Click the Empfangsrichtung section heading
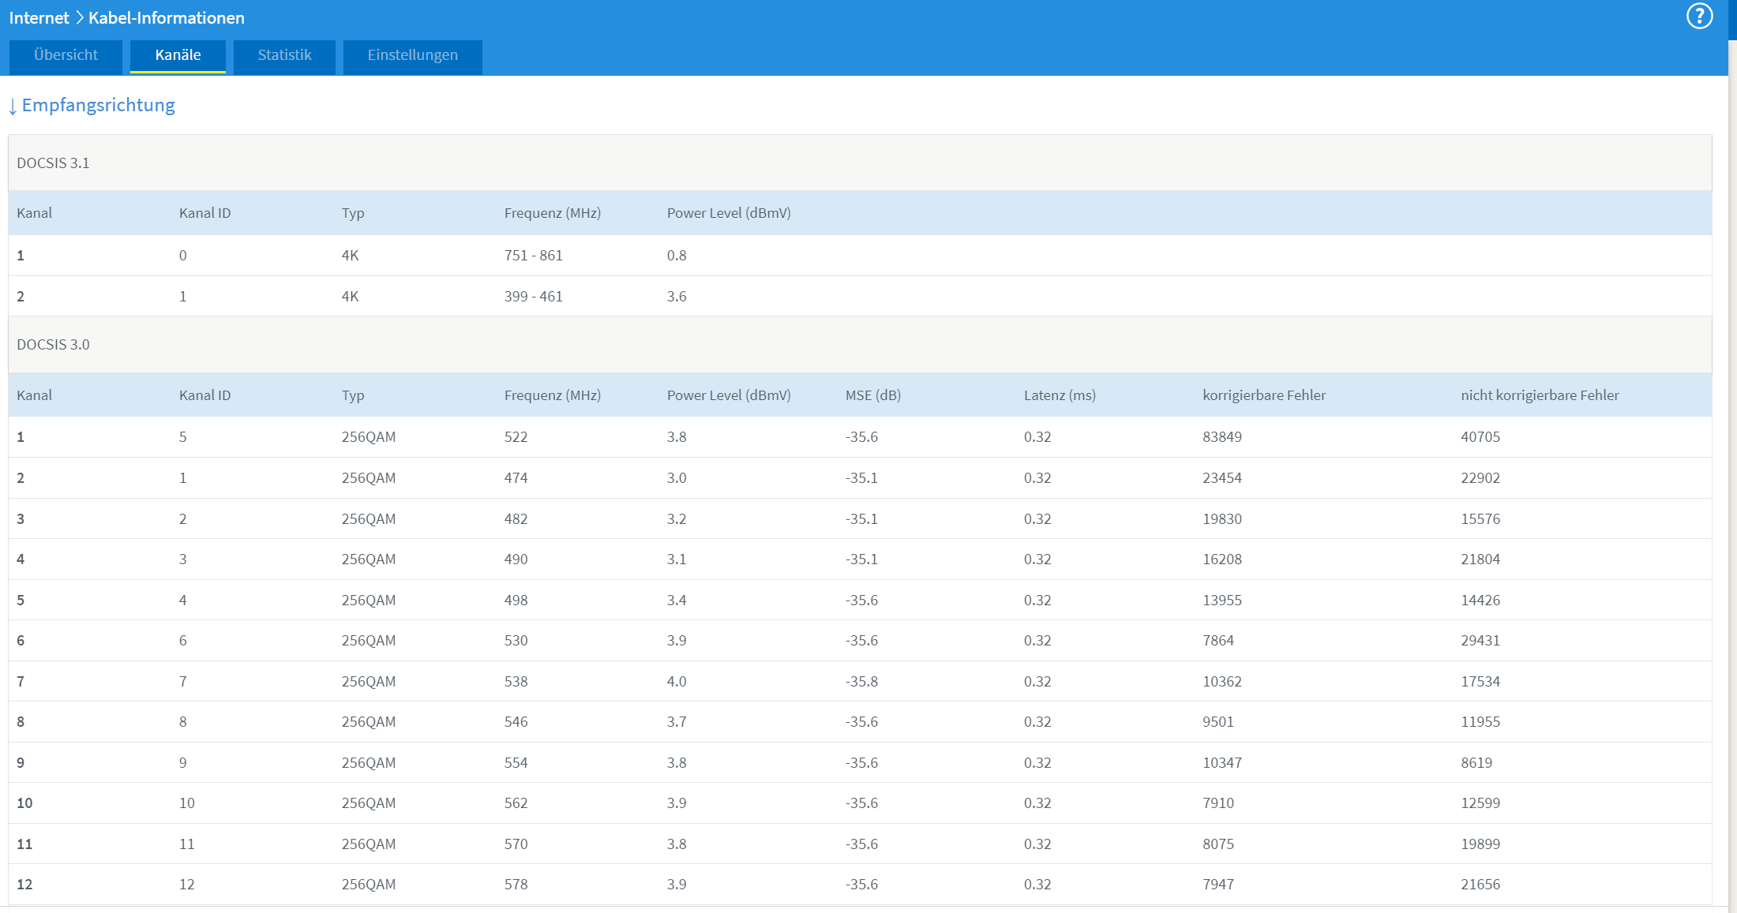 98,105
